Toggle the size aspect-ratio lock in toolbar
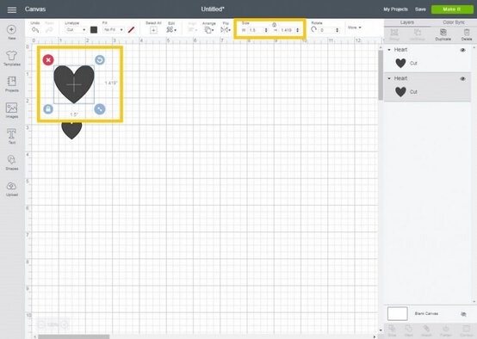477x339 pixels. click(274, 25)
